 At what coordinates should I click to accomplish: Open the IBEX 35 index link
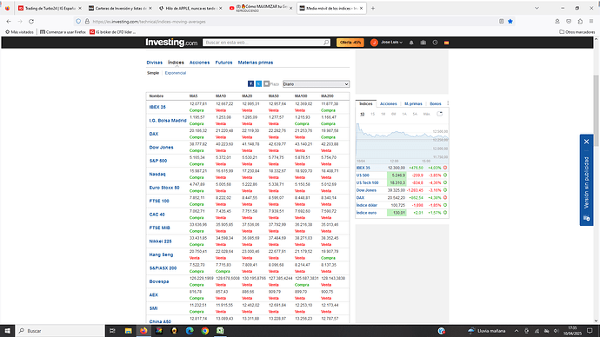(x=157, y=107)
